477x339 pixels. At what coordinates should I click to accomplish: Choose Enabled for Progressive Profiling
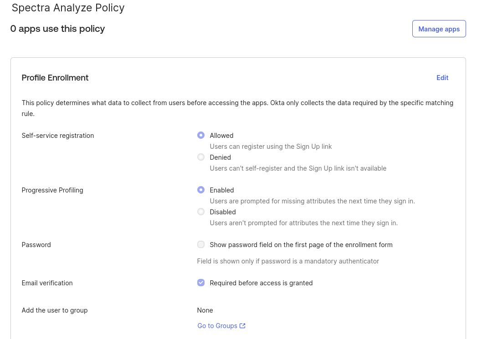(201, 190)
